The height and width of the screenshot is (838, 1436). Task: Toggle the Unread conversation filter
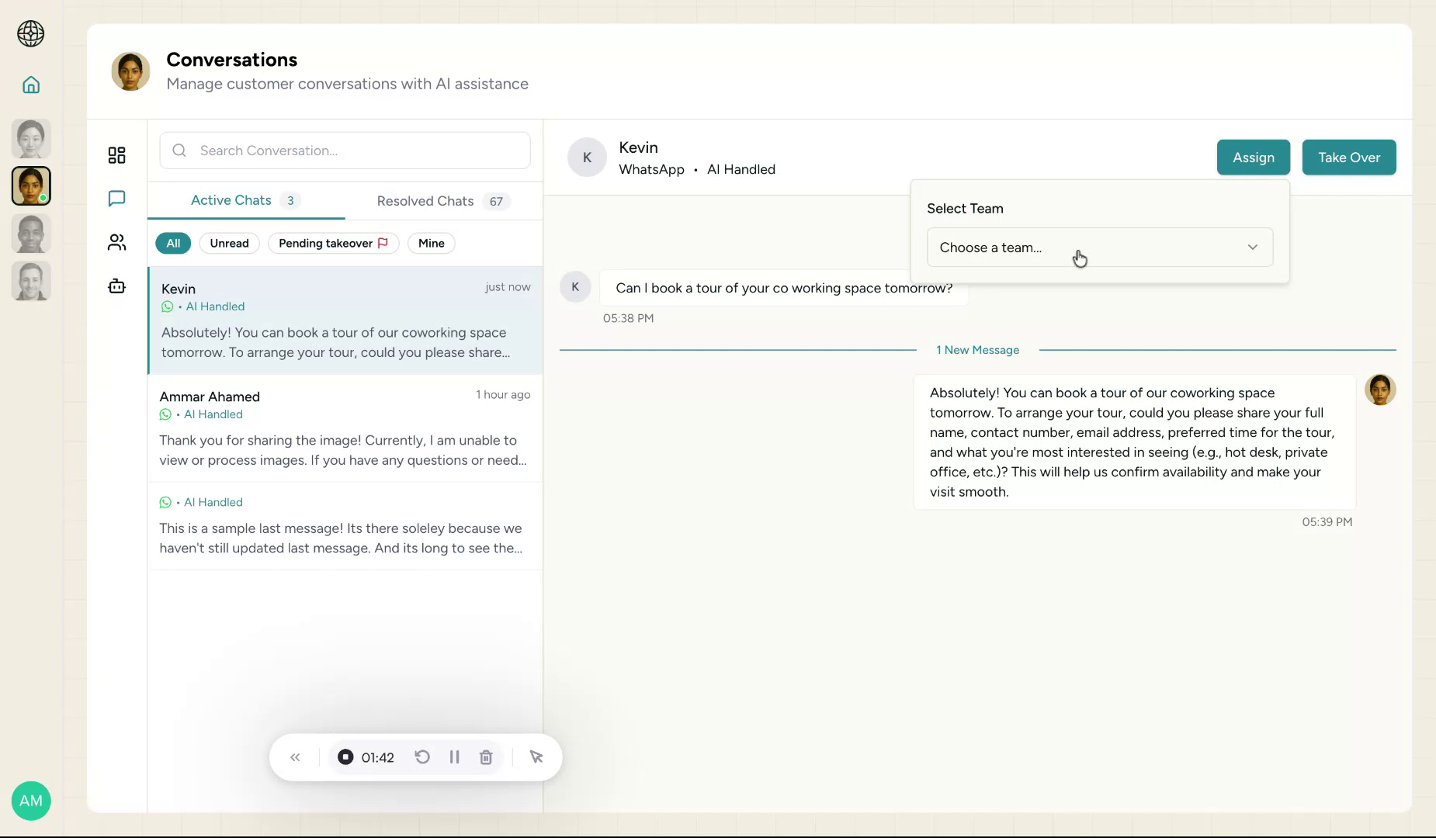[229, 243]
